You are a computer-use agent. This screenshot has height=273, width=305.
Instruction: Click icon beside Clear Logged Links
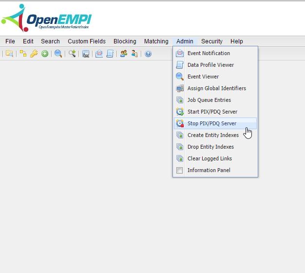[180, 158]
